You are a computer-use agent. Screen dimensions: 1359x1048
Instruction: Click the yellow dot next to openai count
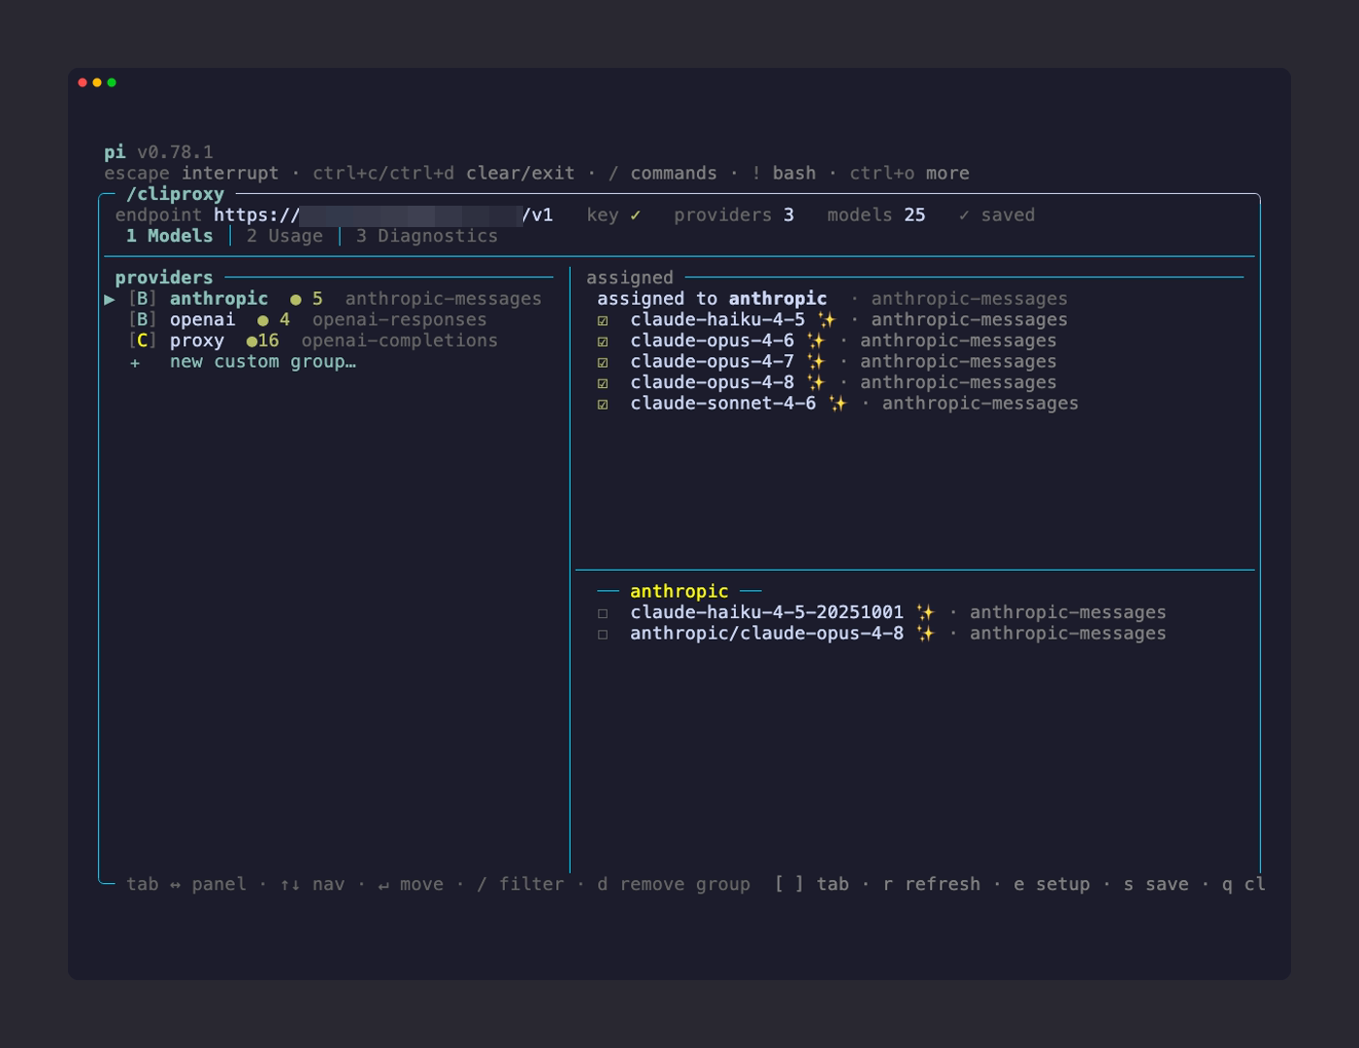(x=263, y=320)
